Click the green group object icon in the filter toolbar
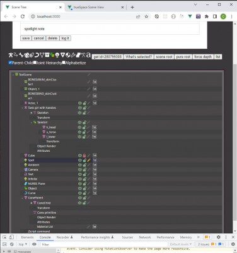 point(52,55)
